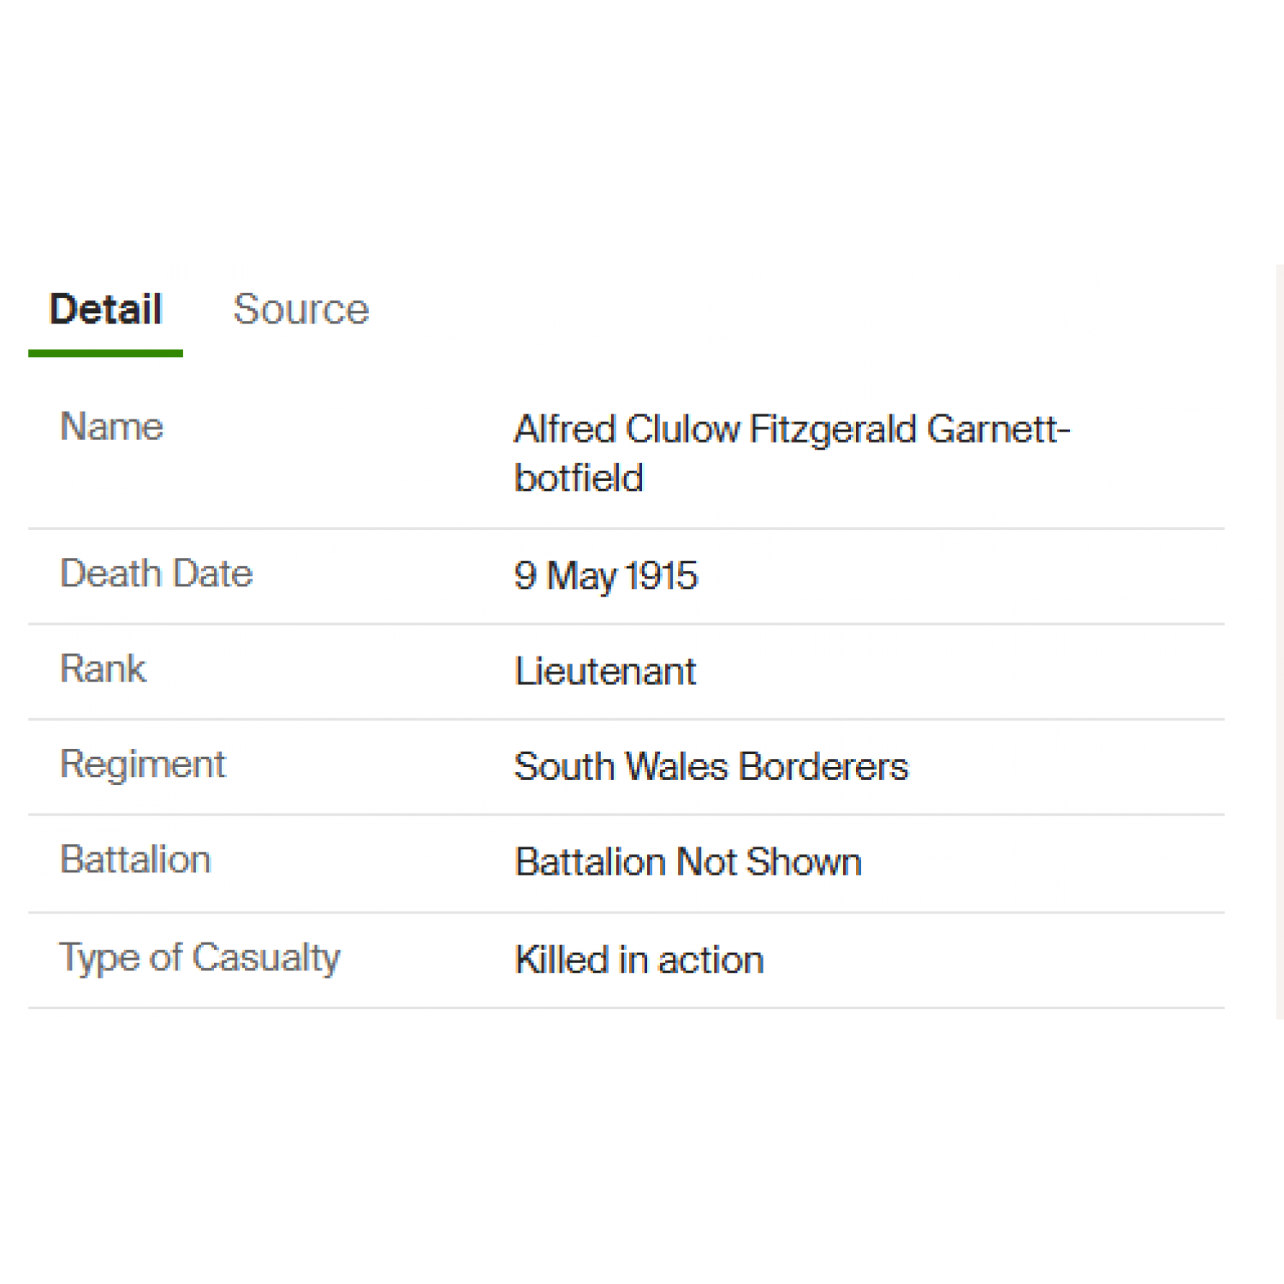Screen dimensions: 1284x1284
Task: Click the Death Date field label
Action: click(x=156, y=574)
